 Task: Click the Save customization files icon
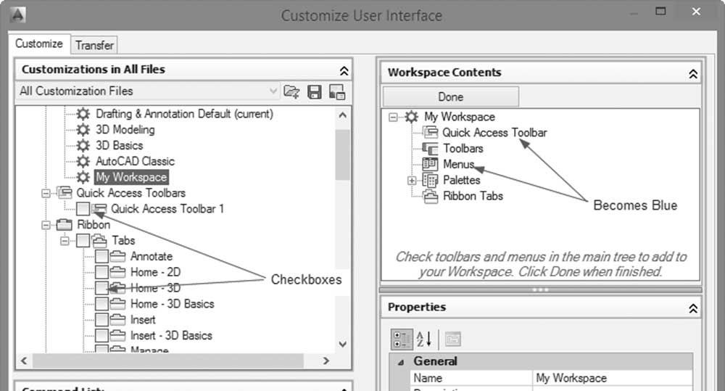tap(315, 91)
